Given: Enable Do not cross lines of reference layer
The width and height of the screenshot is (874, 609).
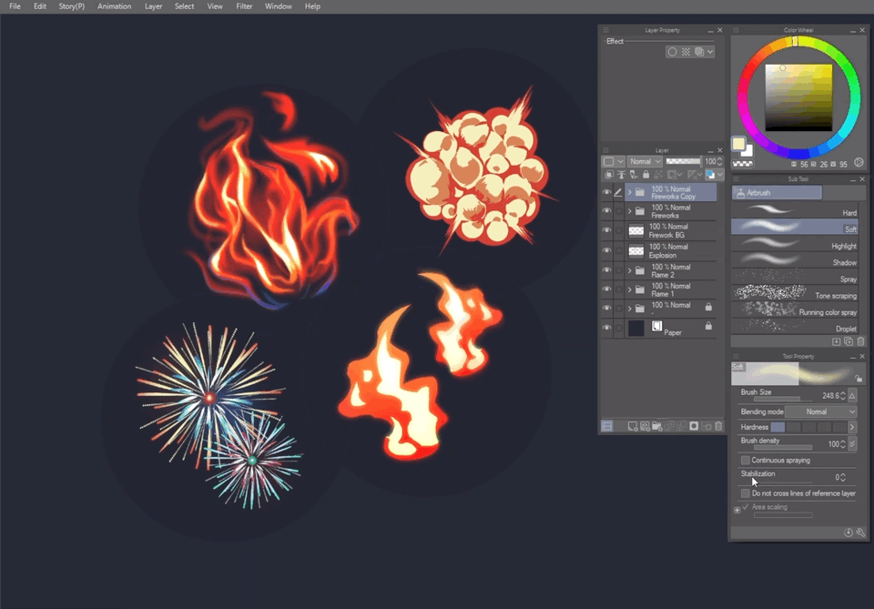Looking at the screenshot, I should (746, 493).
